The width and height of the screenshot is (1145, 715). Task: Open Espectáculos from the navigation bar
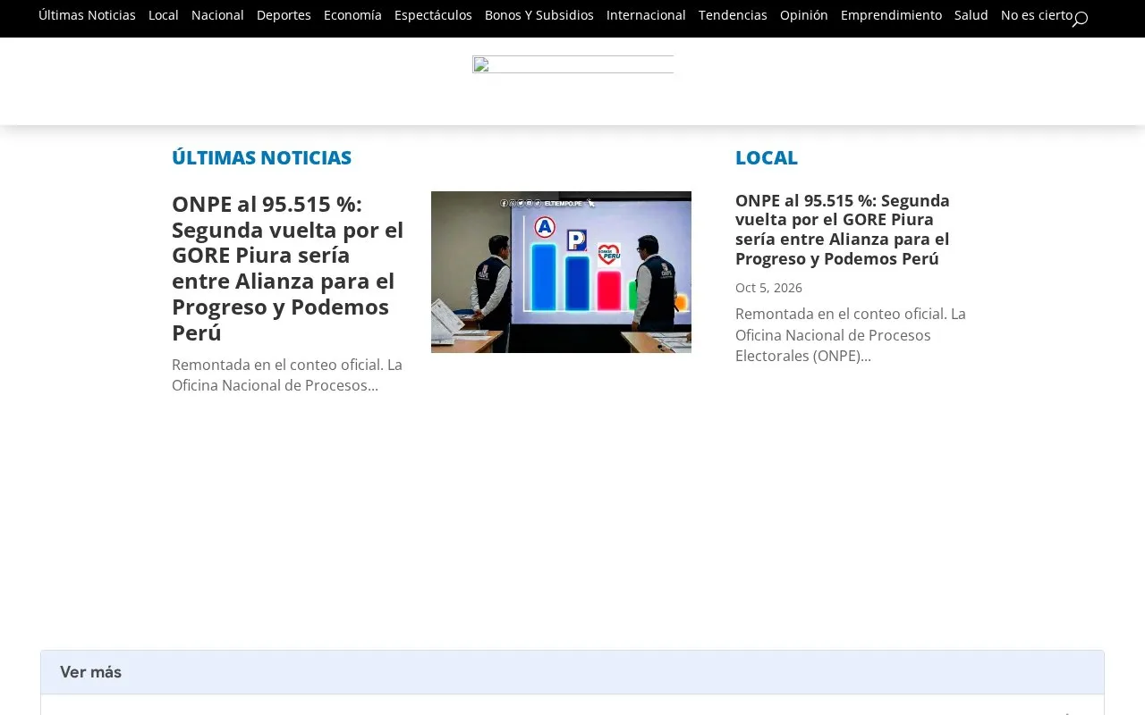[433, 15]
